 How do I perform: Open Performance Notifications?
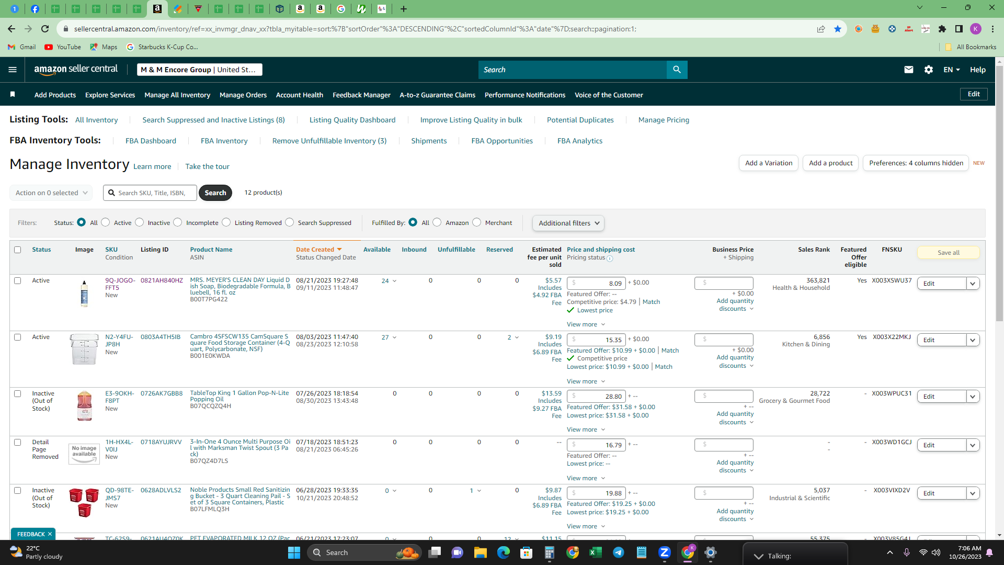[525, 95]
